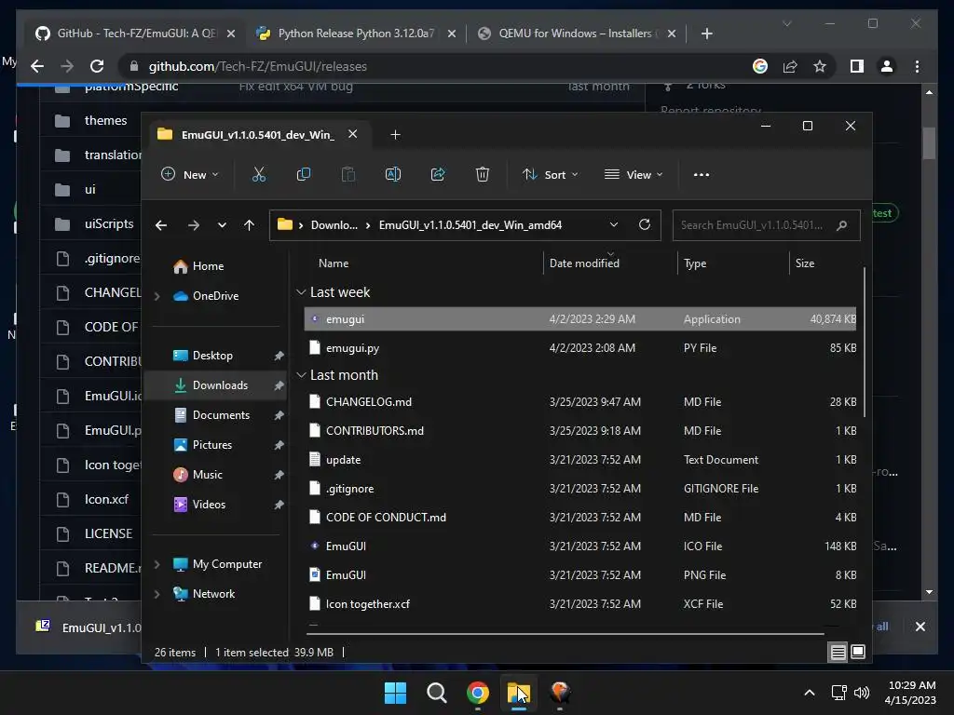Image resolution: width=954 pixels, height=715 pixels.
Task: Expand address bar history dropdown
Action: point(614,224)
